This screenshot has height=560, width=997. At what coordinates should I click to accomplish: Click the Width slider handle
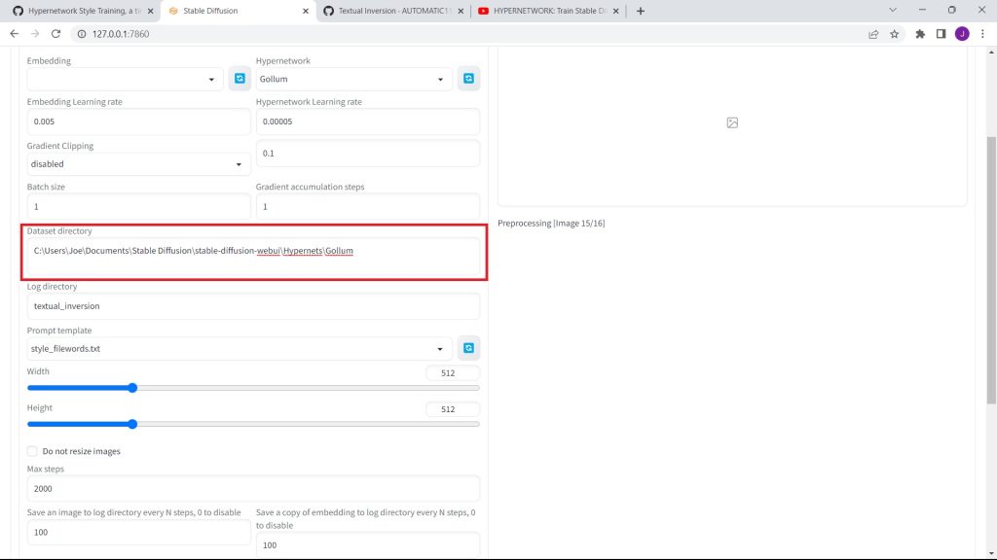[x=132, y=388]
